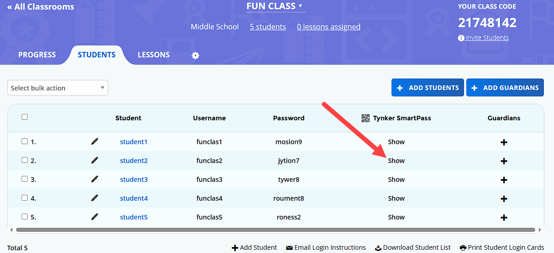Open the Invite Students link
This screenshot has height=253, width=554.
(487, 38)
